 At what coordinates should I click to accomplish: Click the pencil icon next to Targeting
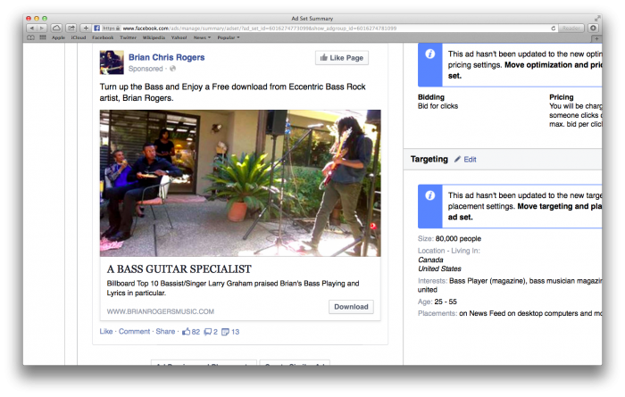(457, 160)
